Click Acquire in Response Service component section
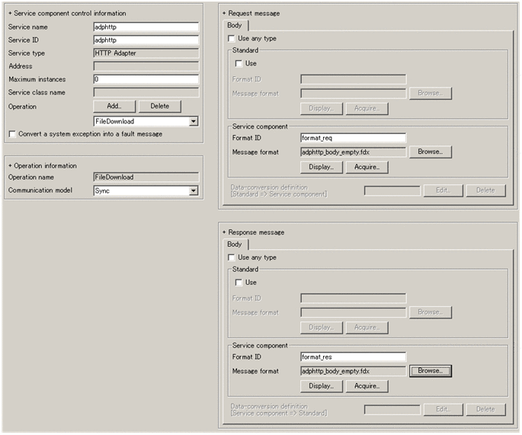 367,386
